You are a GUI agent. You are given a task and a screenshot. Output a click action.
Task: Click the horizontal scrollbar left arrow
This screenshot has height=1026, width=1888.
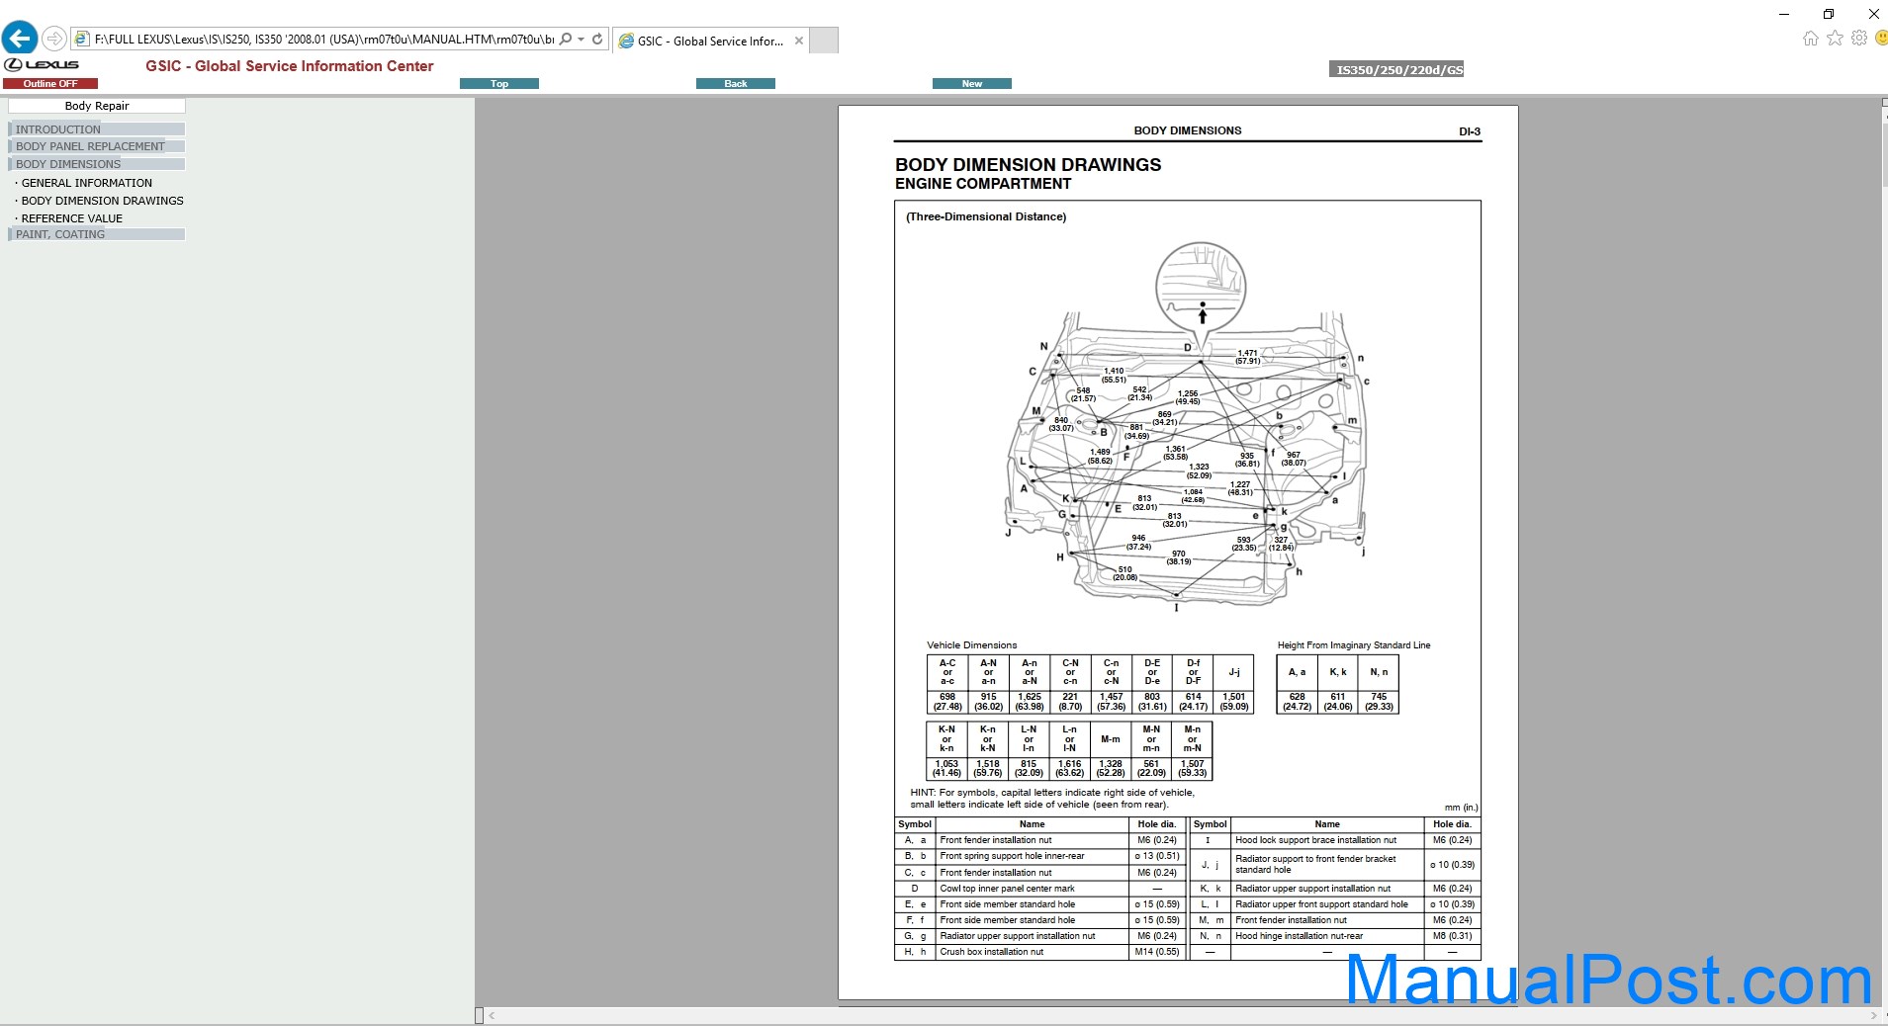coord(492,1015)
